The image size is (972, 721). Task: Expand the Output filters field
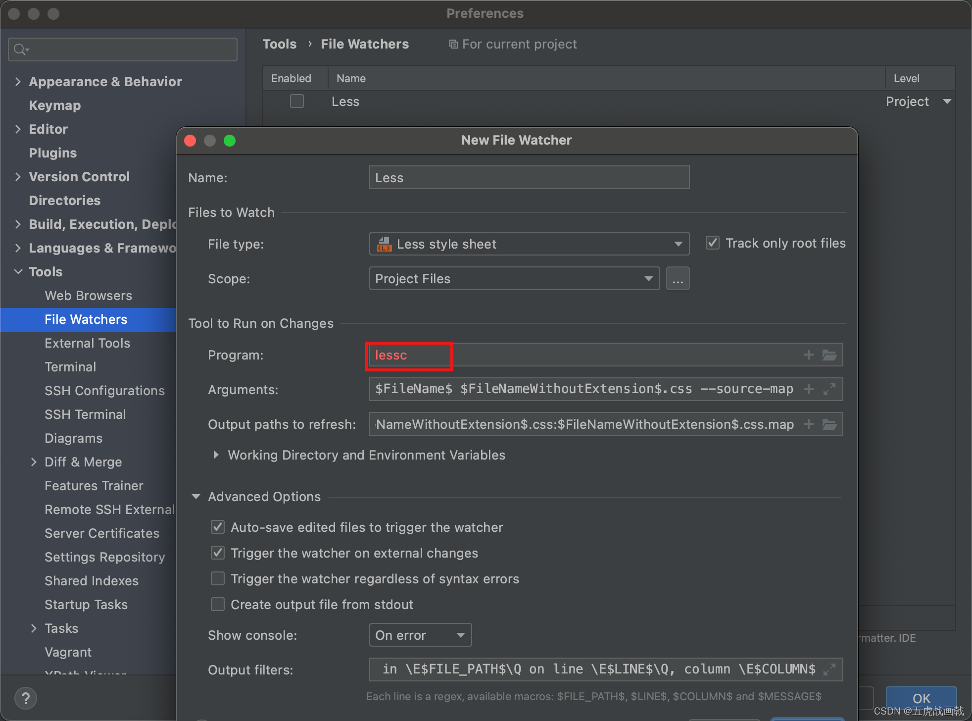829,669
